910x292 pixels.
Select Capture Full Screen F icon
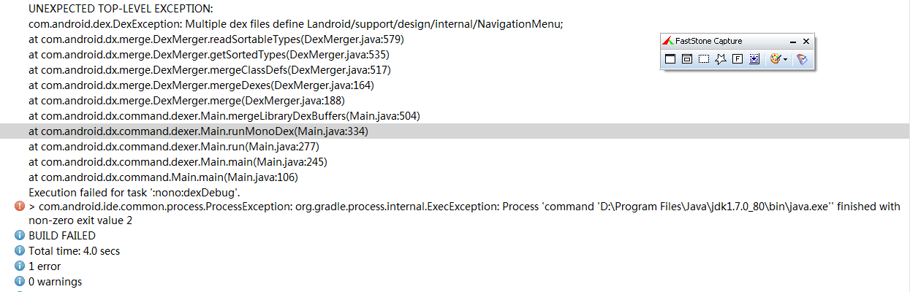738,59
